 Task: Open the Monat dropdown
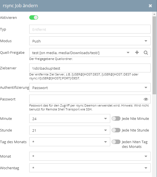click(x=90, y=156)
